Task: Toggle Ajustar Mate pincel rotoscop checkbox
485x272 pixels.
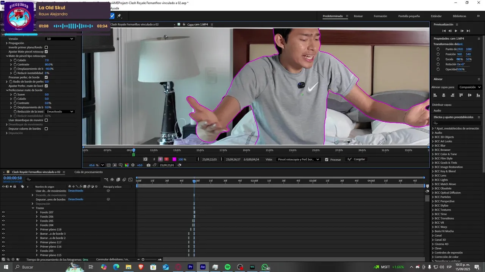Action: pyautogui.click(x=46, y=51)
